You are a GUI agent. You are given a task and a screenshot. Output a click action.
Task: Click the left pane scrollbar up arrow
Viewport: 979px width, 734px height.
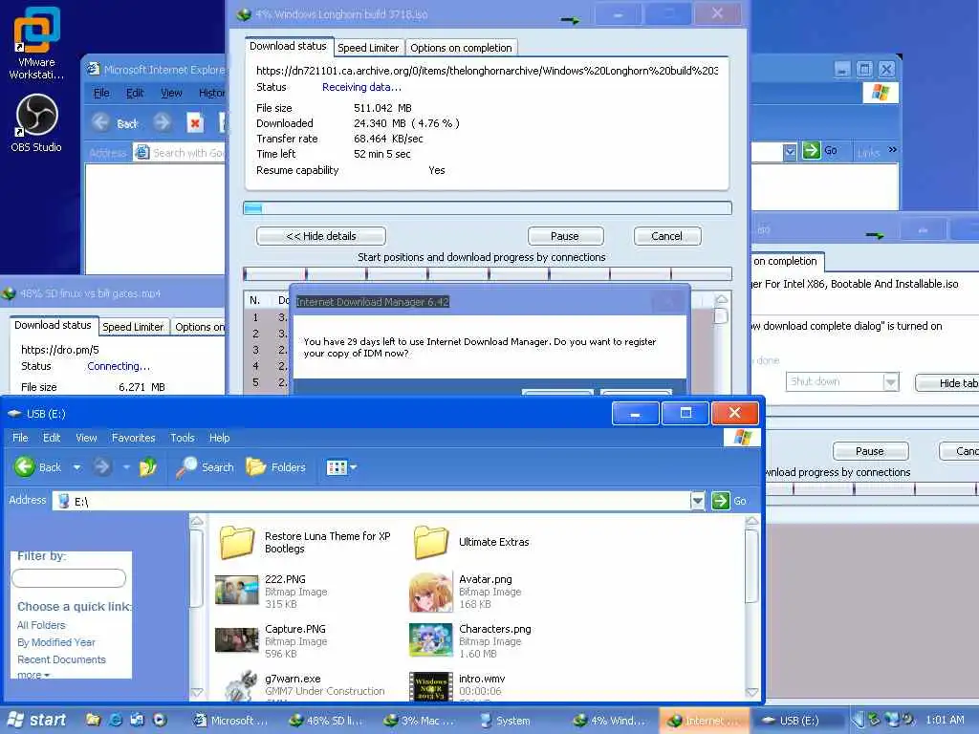(196, 521)
